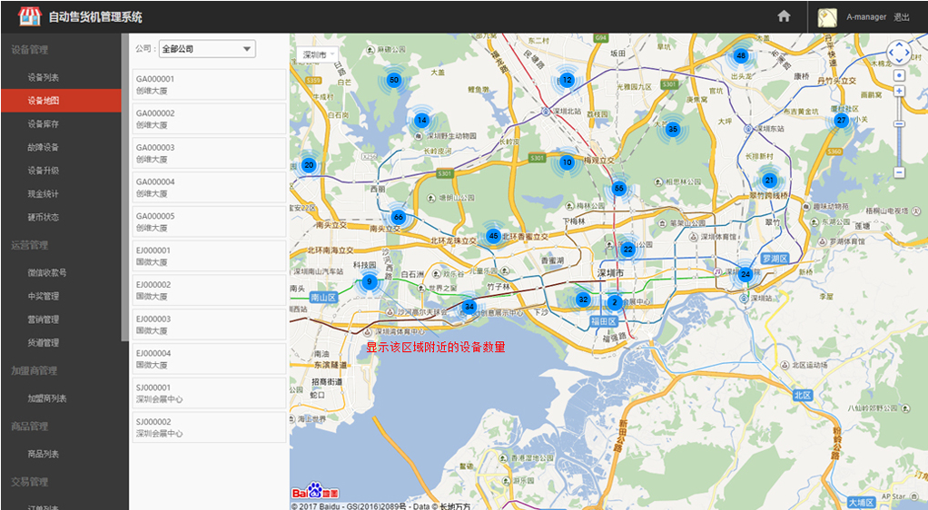Click the map zoom-out minus button
This screenshot has width=928, height=510.
(x=899, y=172)
